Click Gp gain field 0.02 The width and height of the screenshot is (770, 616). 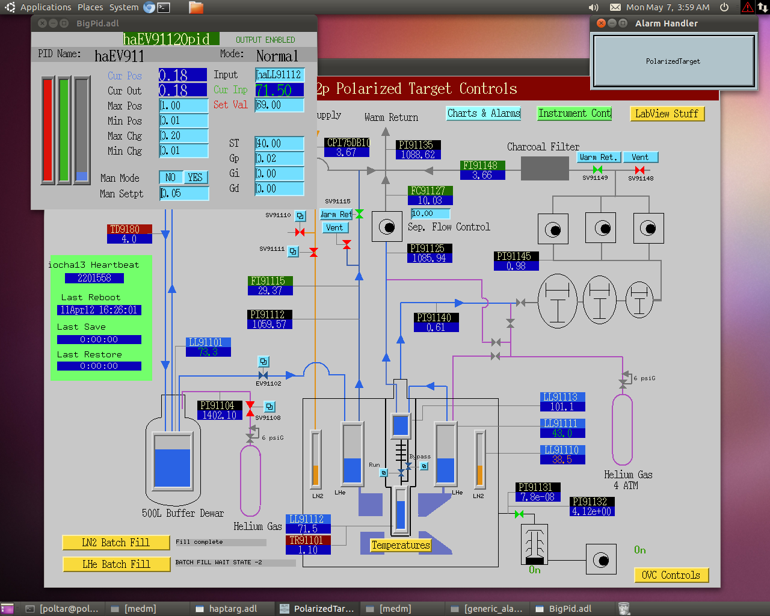click(279, 158)
